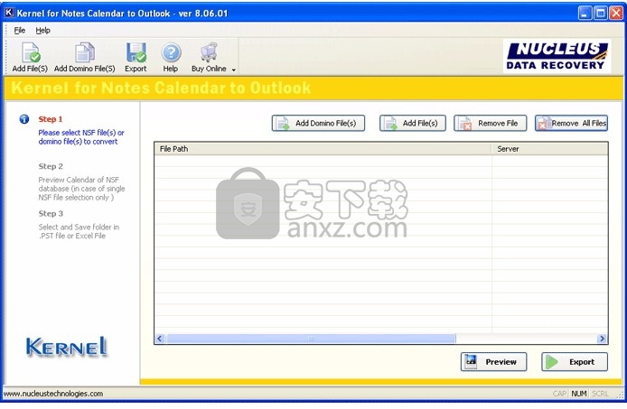This screenshot has height=409, width=627.
Task: Click the Server column header
Action: pyautogui.click(x=550, y=149)
